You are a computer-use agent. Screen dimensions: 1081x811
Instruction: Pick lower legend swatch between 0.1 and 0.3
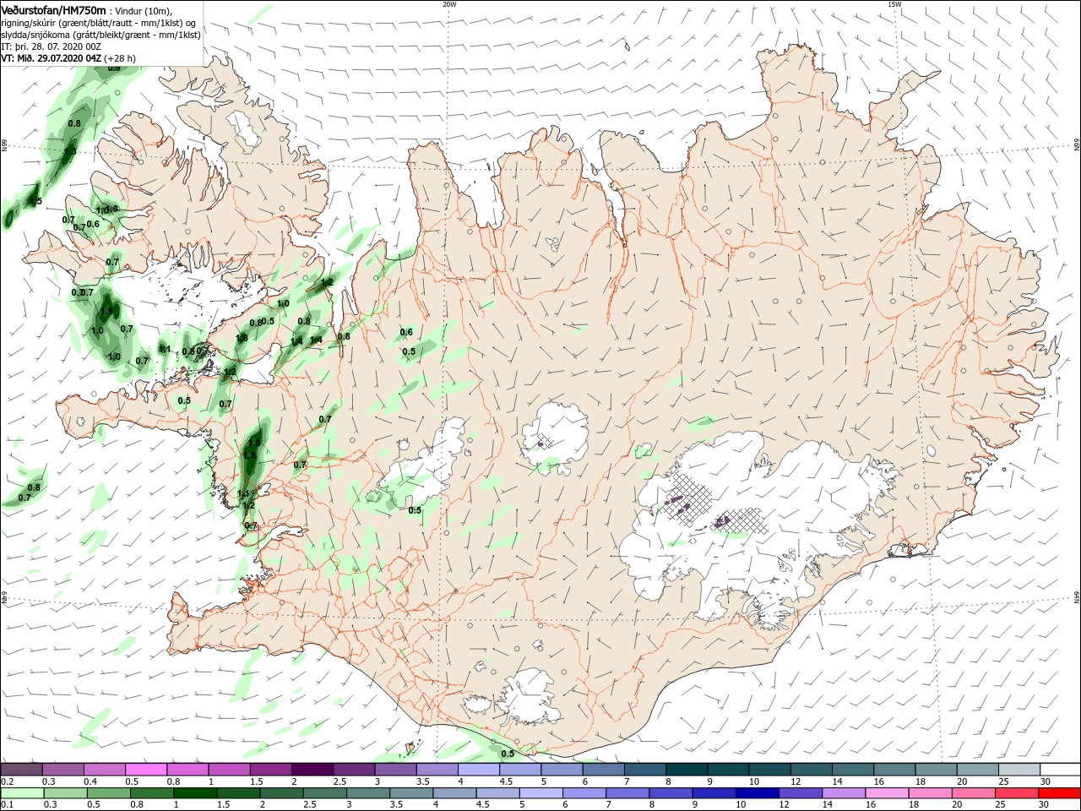pyautogui.click(x=21, y=793)
